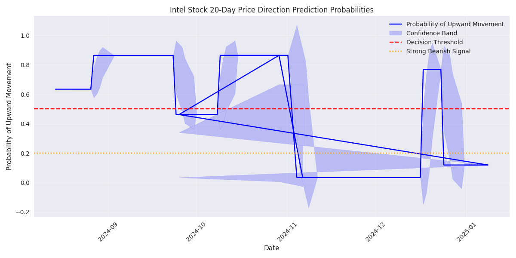Click the vertical y-axis title text
516x258 pixels.
click(9, 117)
